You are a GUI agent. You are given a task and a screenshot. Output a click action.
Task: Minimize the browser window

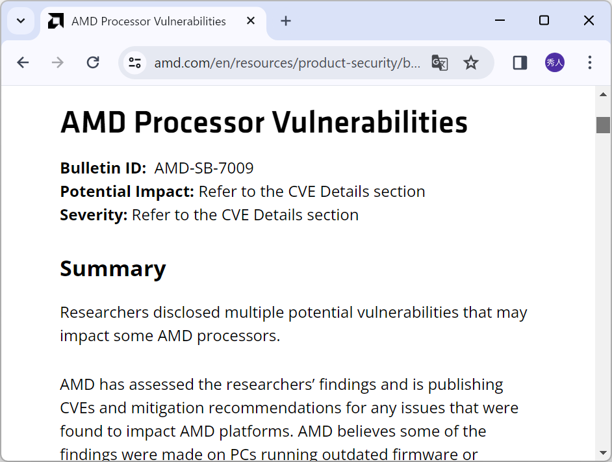click(500, 21)
